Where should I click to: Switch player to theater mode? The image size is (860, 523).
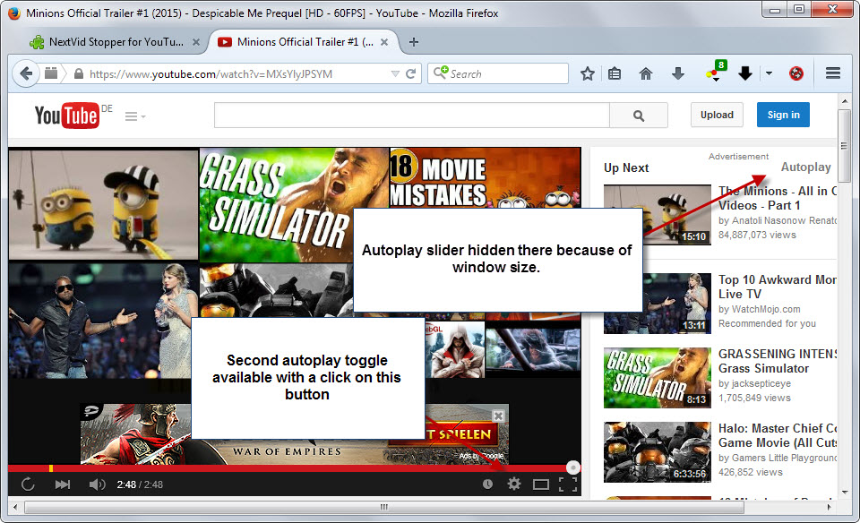pyautogui.click(x=541, y=484)
